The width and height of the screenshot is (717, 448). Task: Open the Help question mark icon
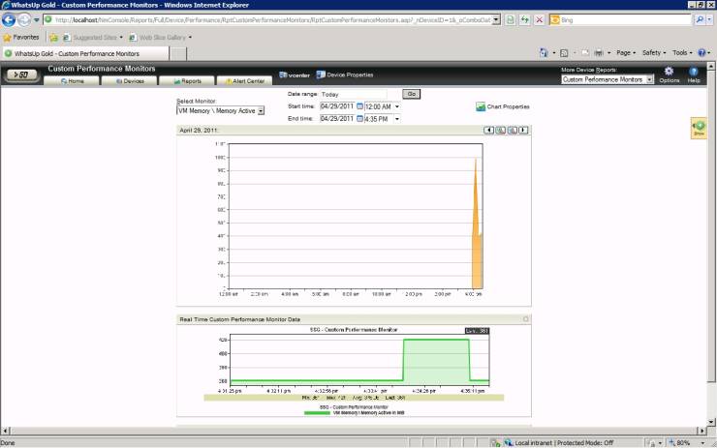(x=694, y=73)
